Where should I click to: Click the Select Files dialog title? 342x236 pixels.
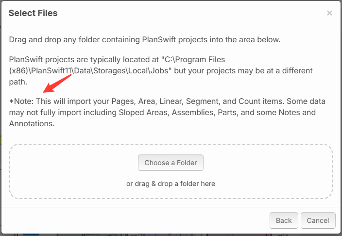tap(33, 13)
